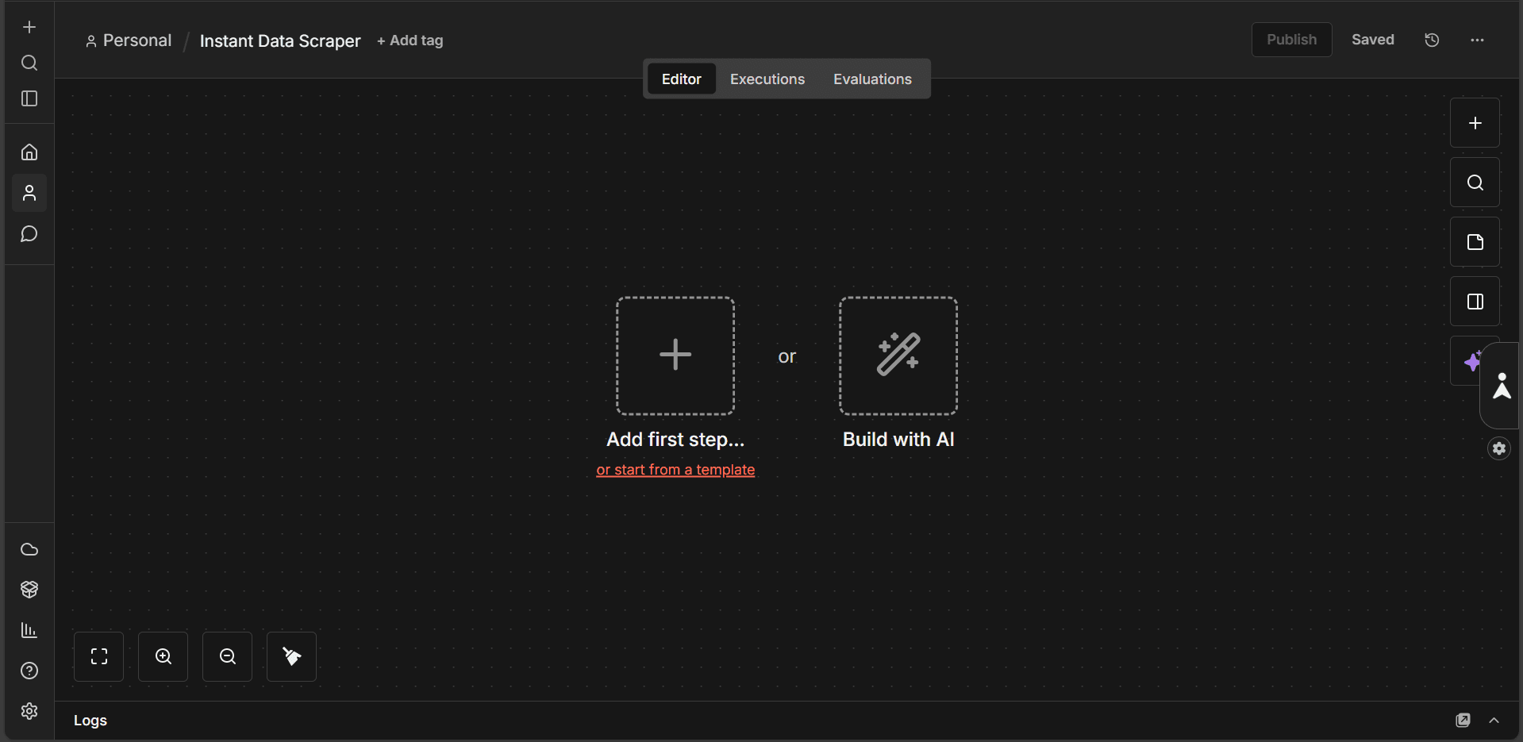The width and height of the screenshot is (1523, 742).
Task: Open workflow history clock icon
Action: click(x=1432, y=40)
